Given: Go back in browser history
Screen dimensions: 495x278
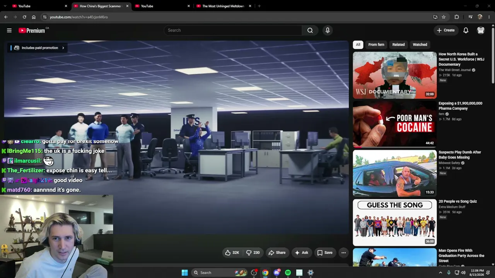Looking at the screenshot, I should (6, 17).
